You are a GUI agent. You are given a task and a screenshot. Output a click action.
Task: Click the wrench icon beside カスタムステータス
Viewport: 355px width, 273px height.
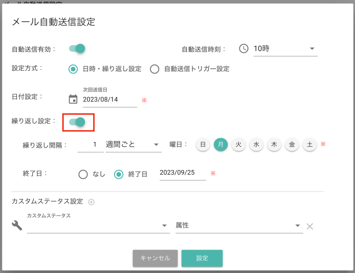pos(17,225)
